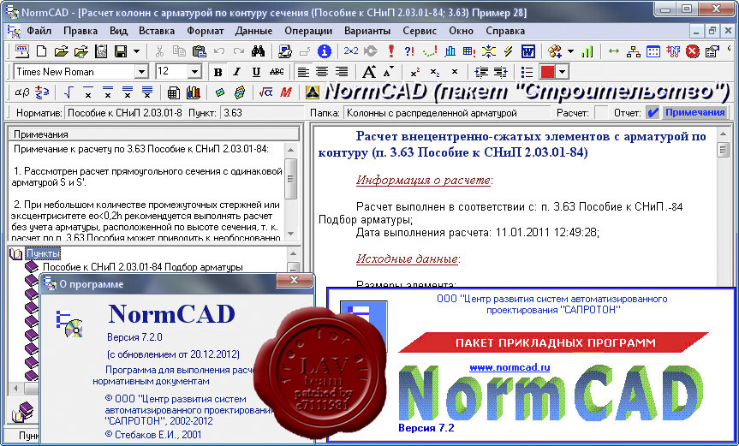Viewport: 739px width, 446px height.
Task: Click the red circle X stop icon
Action: (693, 51)
